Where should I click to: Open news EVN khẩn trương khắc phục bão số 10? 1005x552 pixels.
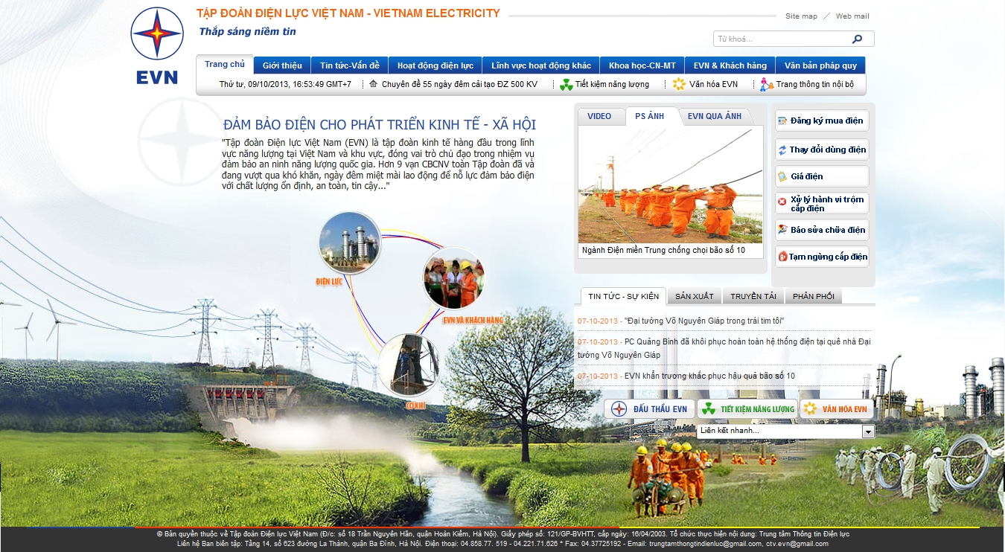709,376
